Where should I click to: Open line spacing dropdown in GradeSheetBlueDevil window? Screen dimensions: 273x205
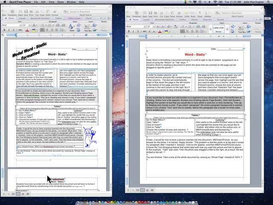65,30
